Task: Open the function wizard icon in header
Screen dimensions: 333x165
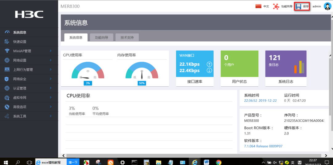Action: 276,6
